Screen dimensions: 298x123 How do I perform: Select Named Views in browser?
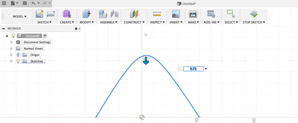coord(33,49)
